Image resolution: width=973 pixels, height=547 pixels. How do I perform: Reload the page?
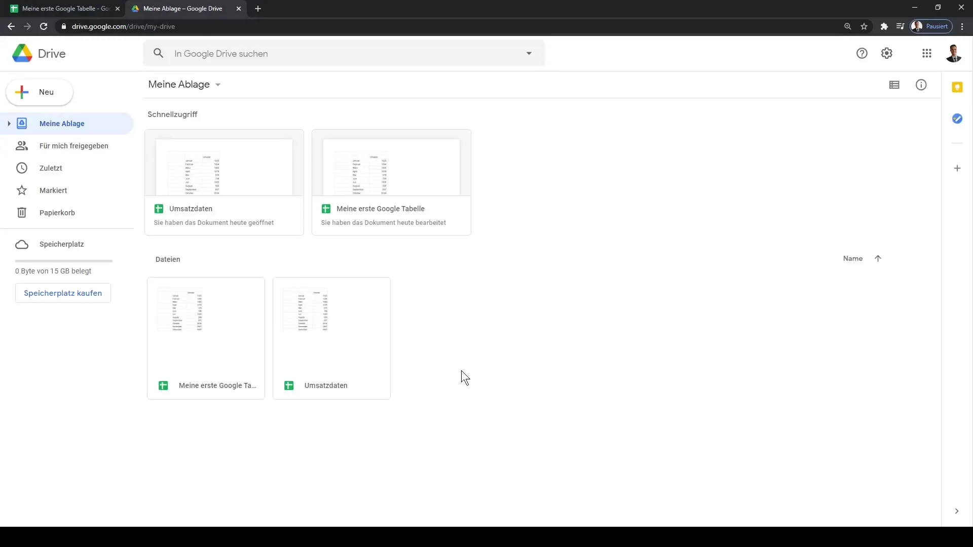pyautogui.click(x=44, y=26)
